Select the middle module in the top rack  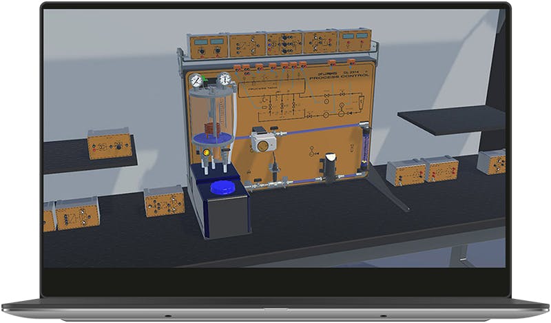(x=284, y=43)
